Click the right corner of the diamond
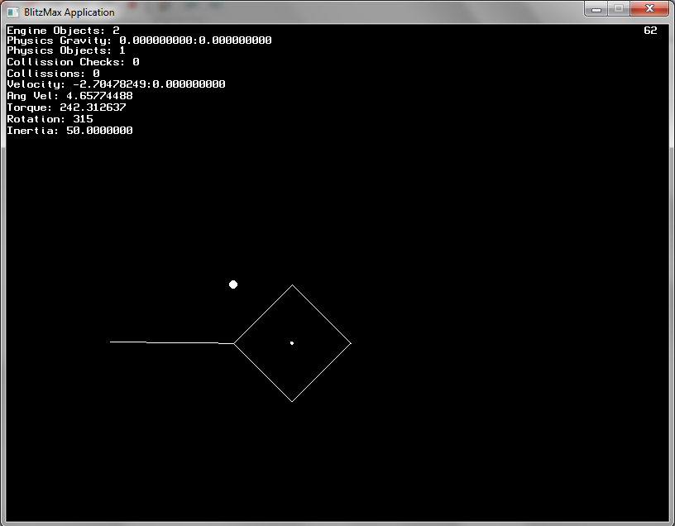Viewport: 675px width, 526px height. [350, 343]
